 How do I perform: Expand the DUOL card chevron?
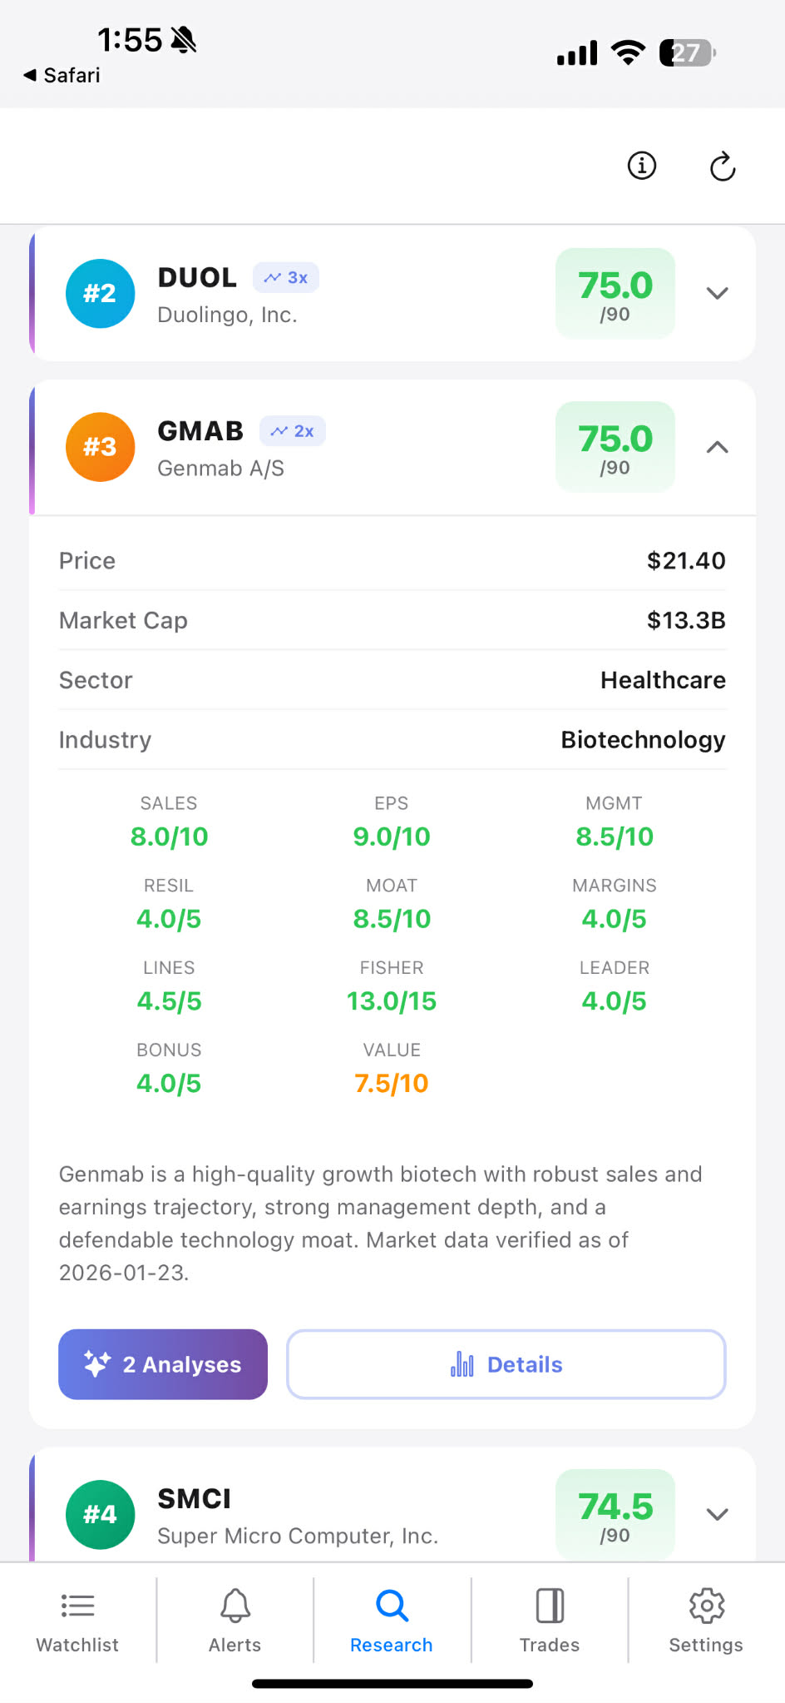click(717, 293)
